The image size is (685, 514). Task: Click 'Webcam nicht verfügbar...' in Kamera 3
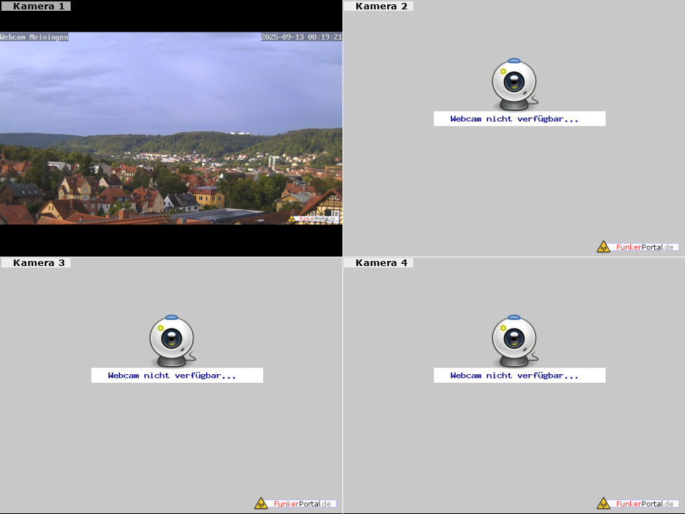[177, 376]
